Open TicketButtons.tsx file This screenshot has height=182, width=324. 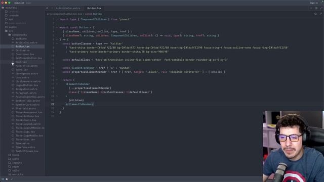click(27, 116)
